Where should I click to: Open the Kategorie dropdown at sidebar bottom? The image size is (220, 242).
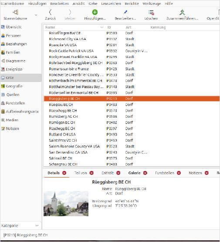pos(20,225)
